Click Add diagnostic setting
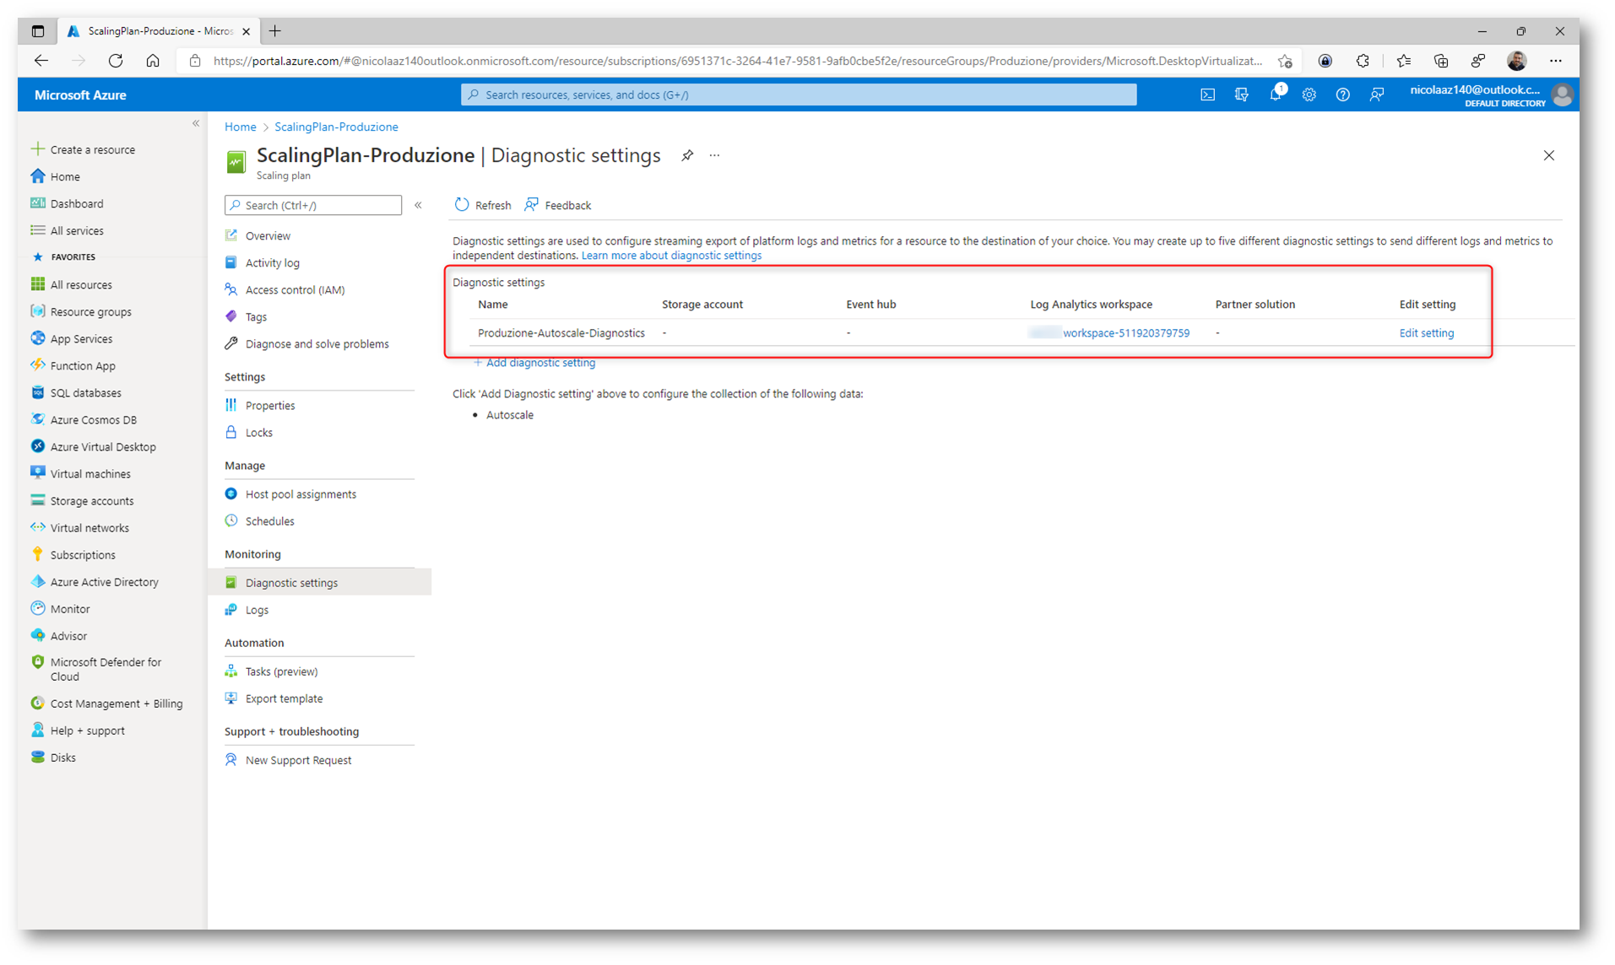The image size is (1615, 965). (534, 362)
